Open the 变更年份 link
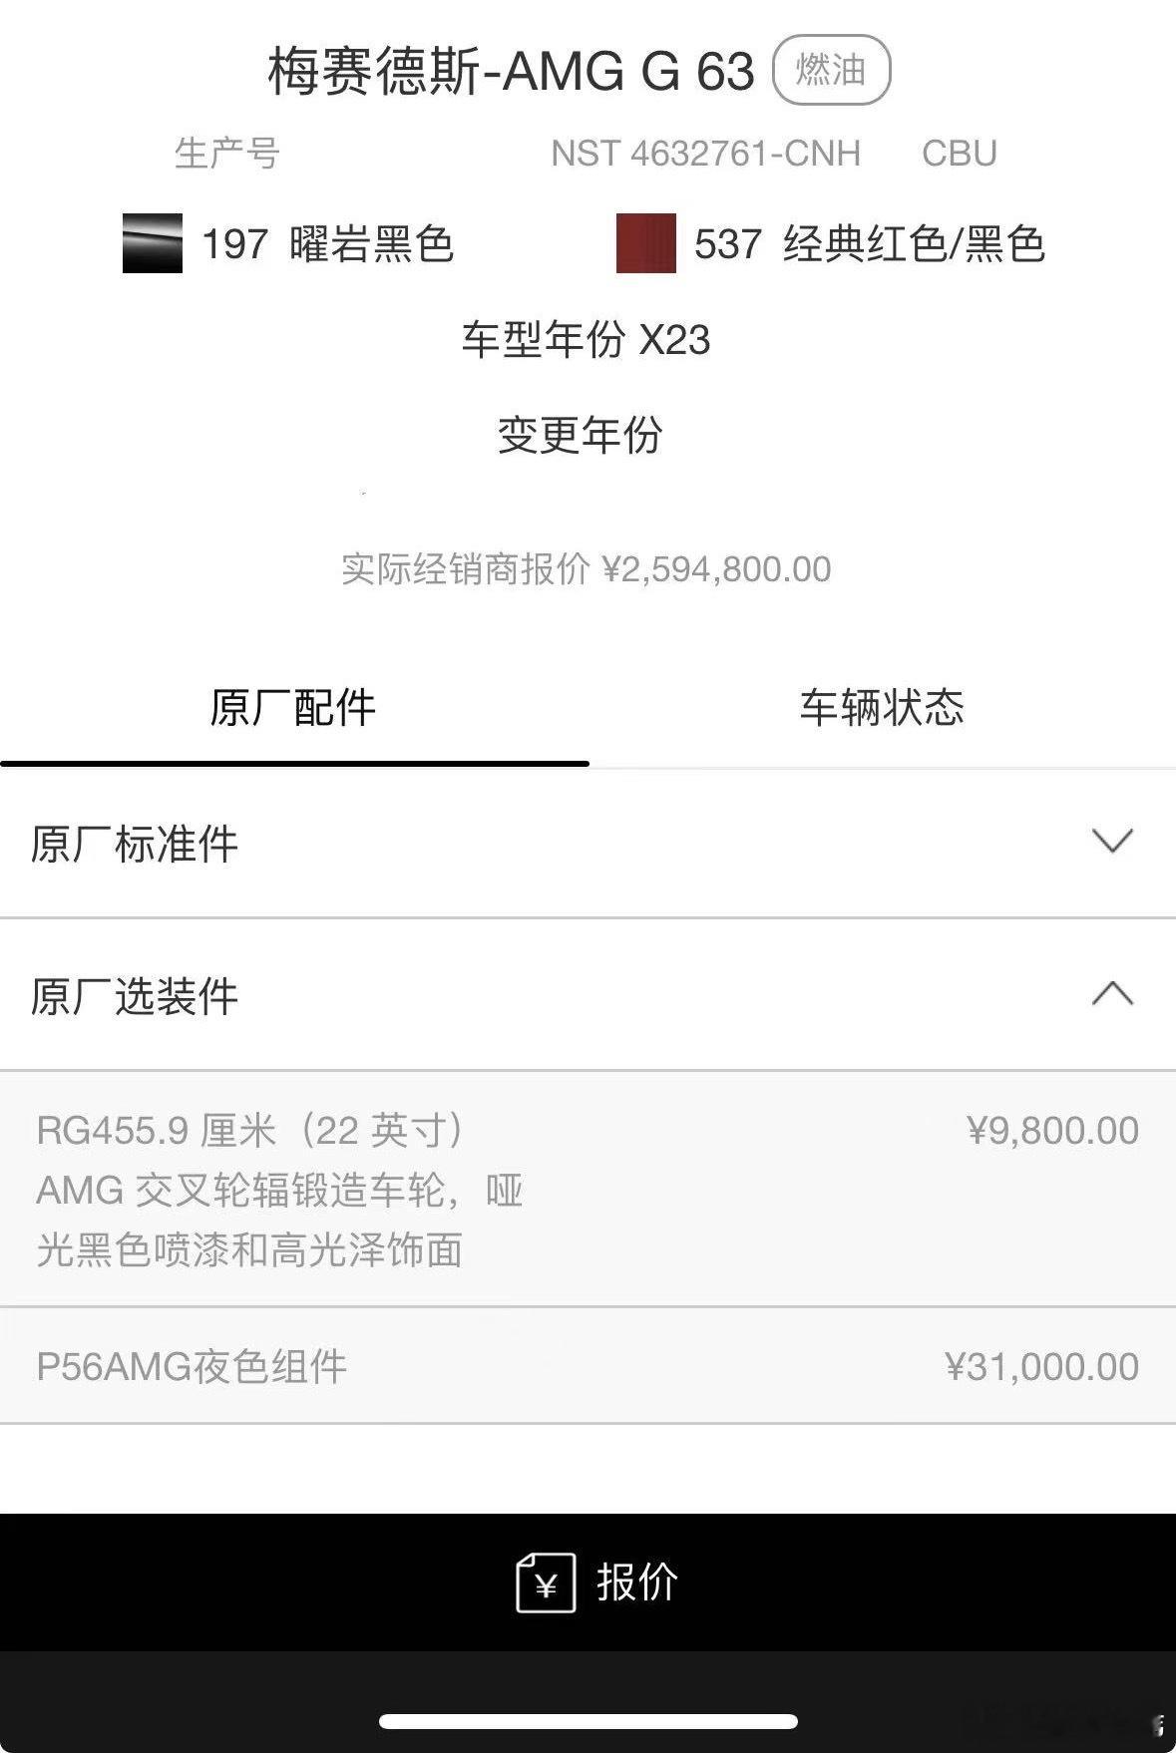The image size is (1176, 1753). tap(580, 435)
